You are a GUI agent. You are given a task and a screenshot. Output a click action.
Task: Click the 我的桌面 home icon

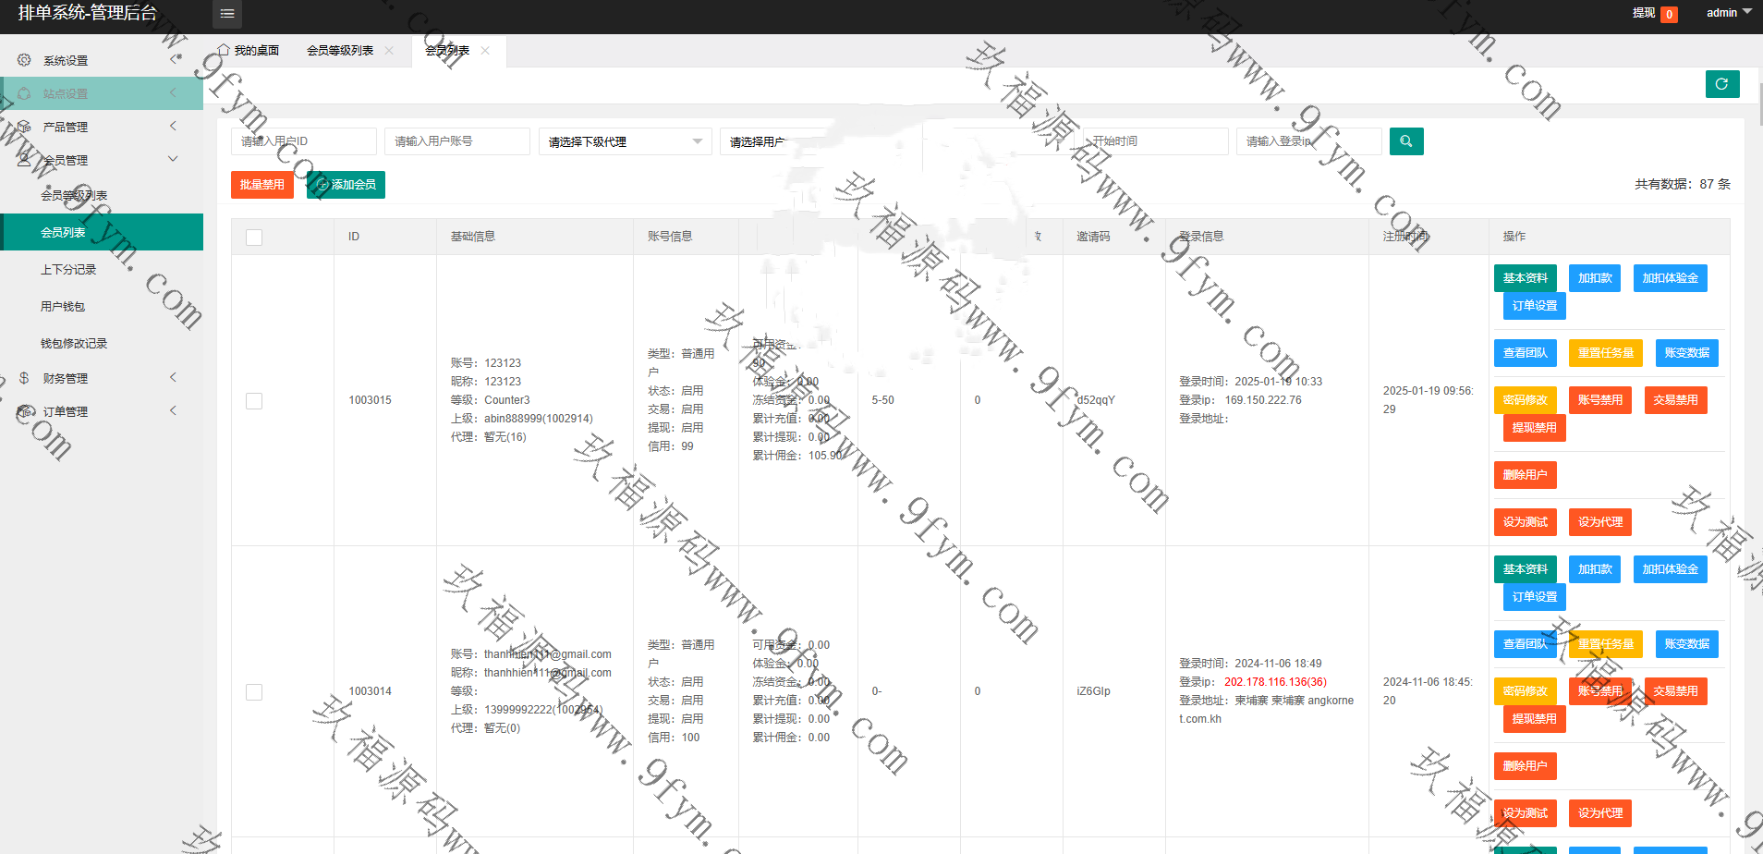223,50
